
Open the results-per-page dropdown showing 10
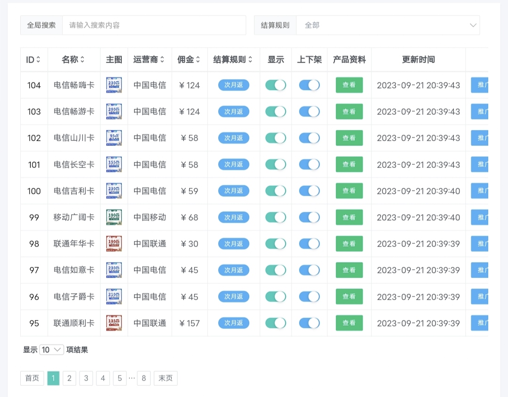point(52,350)
